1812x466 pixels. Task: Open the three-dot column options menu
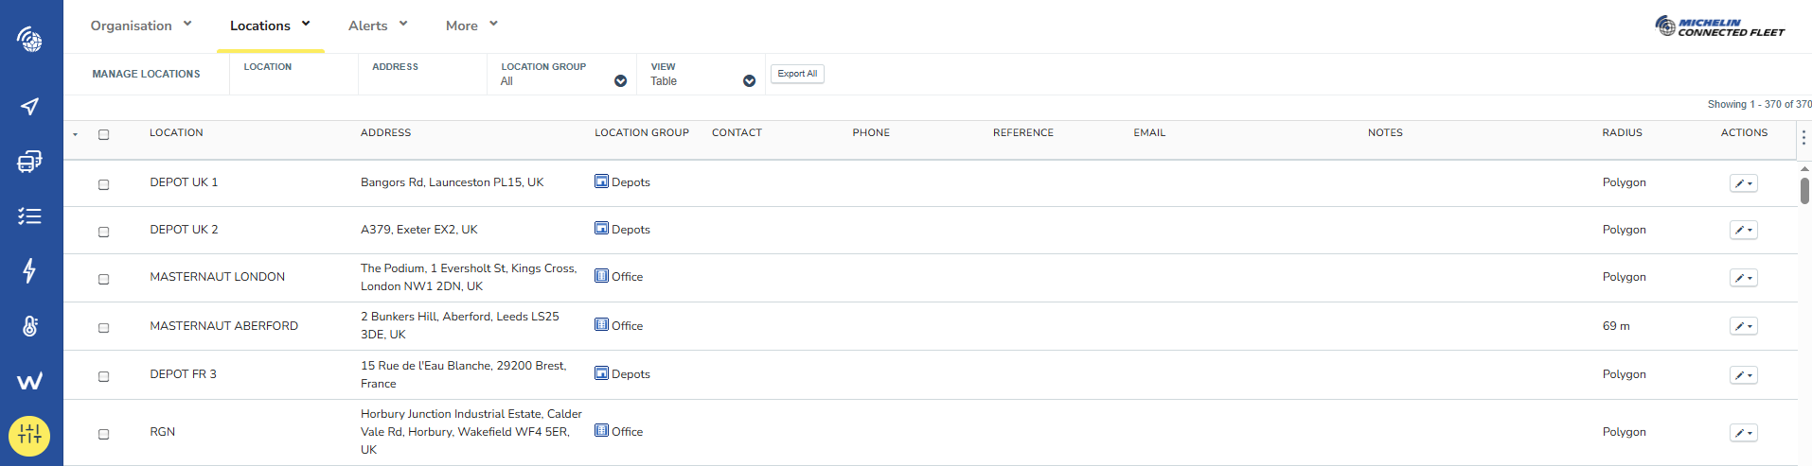(1803, 138)
